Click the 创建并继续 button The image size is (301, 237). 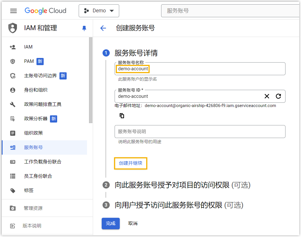(x=131, y=163)
